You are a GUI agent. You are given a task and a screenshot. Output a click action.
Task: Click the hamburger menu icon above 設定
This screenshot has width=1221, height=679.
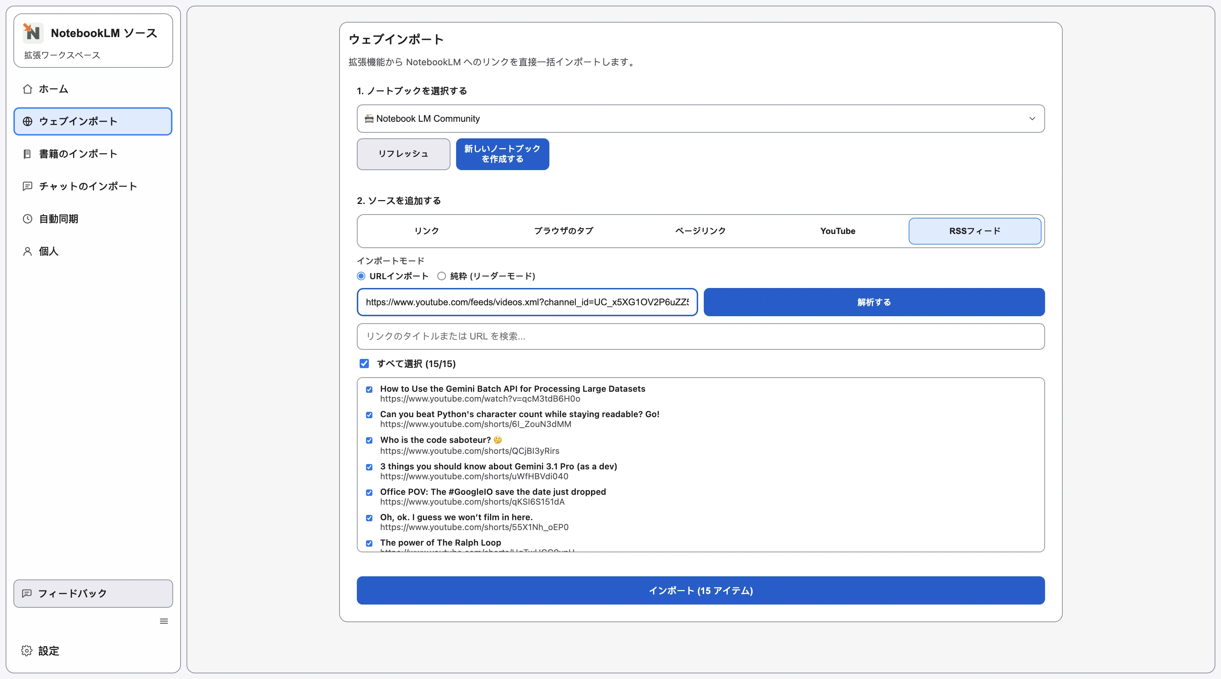click(164, 621)
